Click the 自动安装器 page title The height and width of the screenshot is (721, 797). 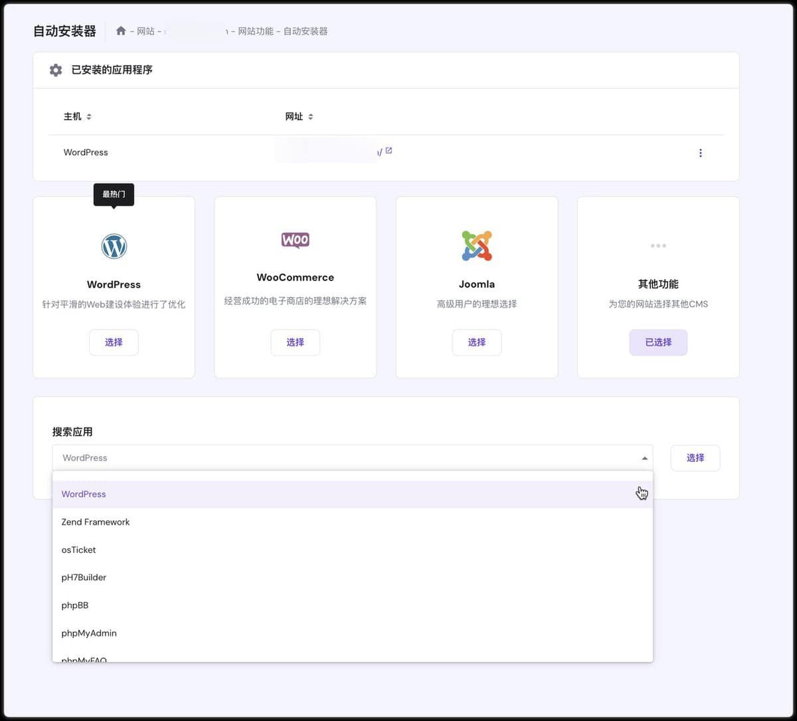click(64, 31)
